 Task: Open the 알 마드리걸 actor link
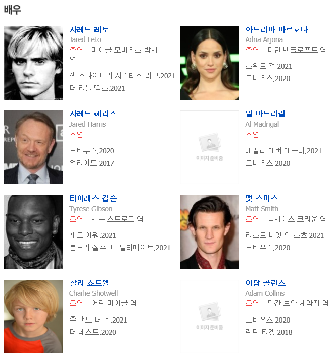[265, 114]
